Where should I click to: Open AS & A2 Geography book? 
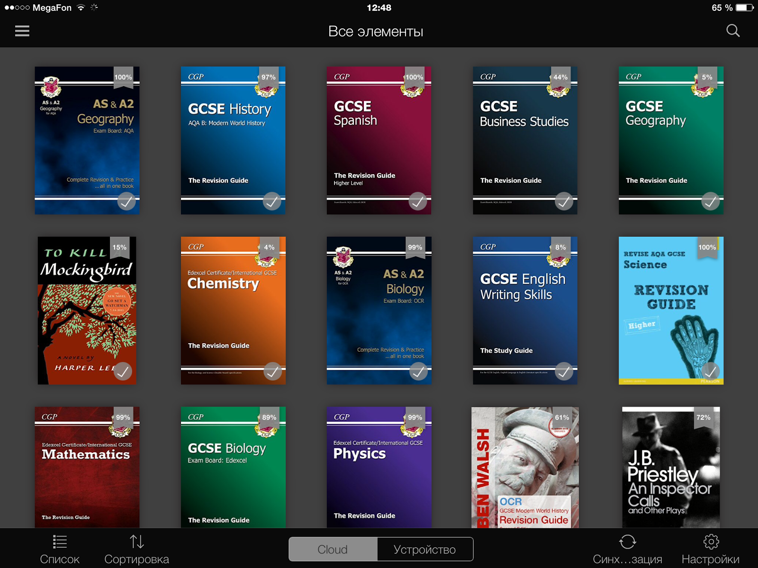coord(87,141)
